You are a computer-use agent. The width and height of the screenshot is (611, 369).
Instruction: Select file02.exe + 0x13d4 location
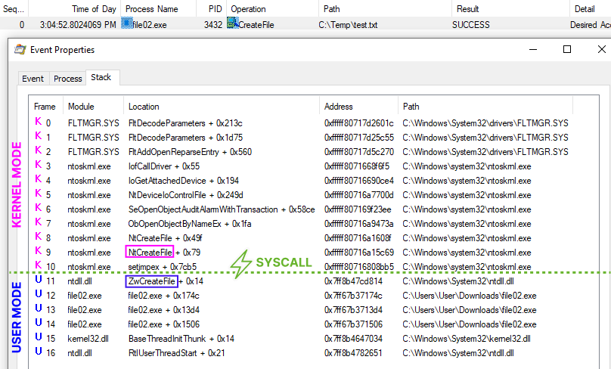(163, 310)
